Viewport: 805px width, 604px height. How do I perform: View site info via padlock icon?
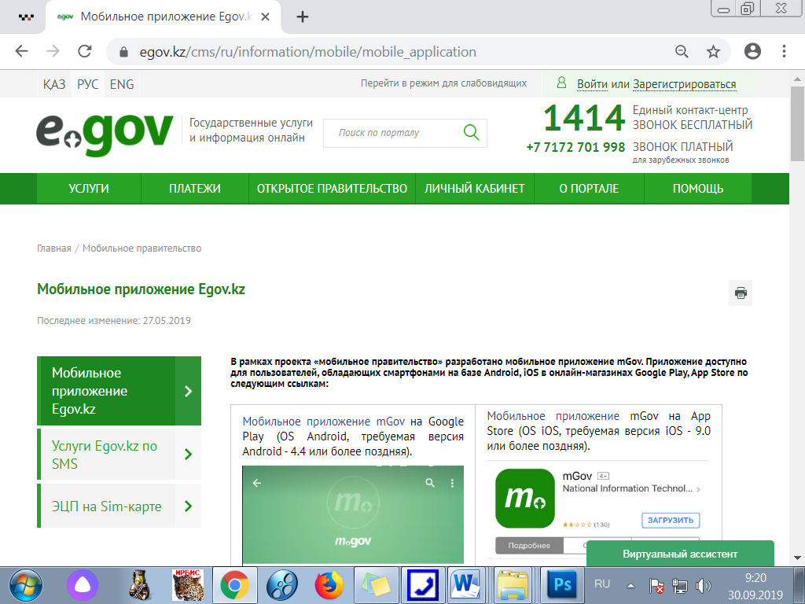(123, 52)
